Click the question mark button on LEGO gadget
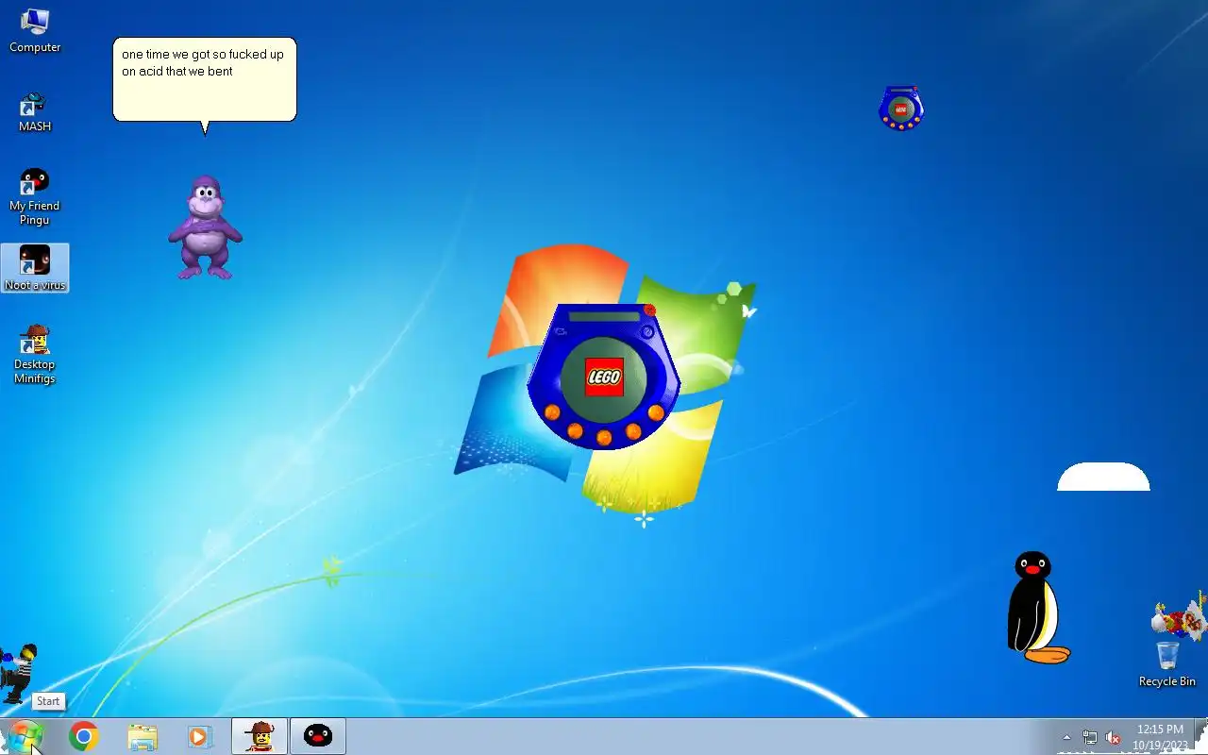This screenshot has height=755, width=1208. coord(647,331)
